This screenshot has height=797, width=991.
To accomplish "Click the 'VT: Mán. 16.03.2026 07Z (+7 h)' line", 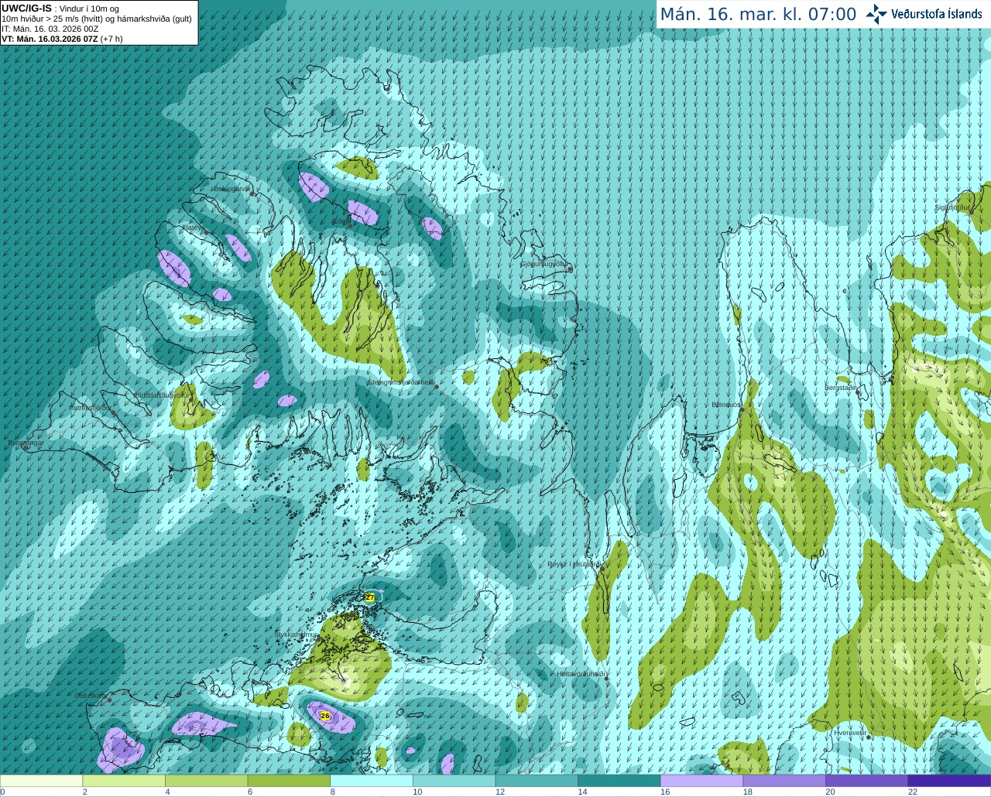I will [62, 39].
